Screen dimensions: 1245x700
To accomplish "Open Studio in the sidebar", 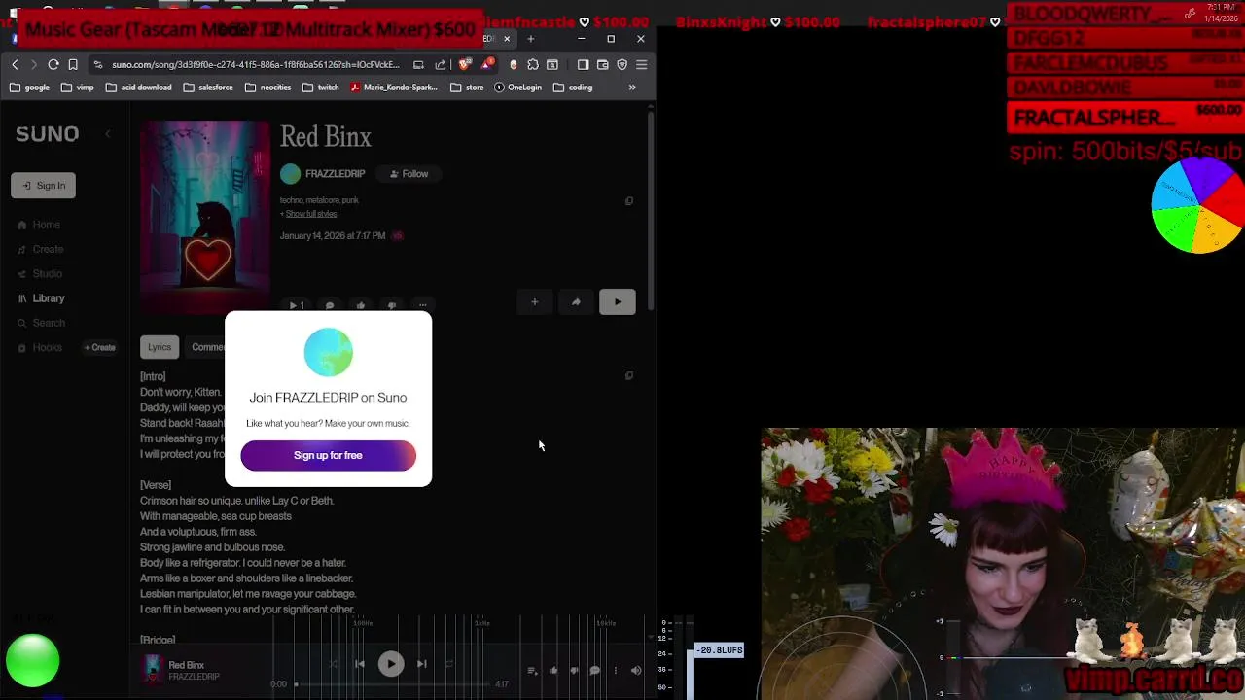I will 40,274.
